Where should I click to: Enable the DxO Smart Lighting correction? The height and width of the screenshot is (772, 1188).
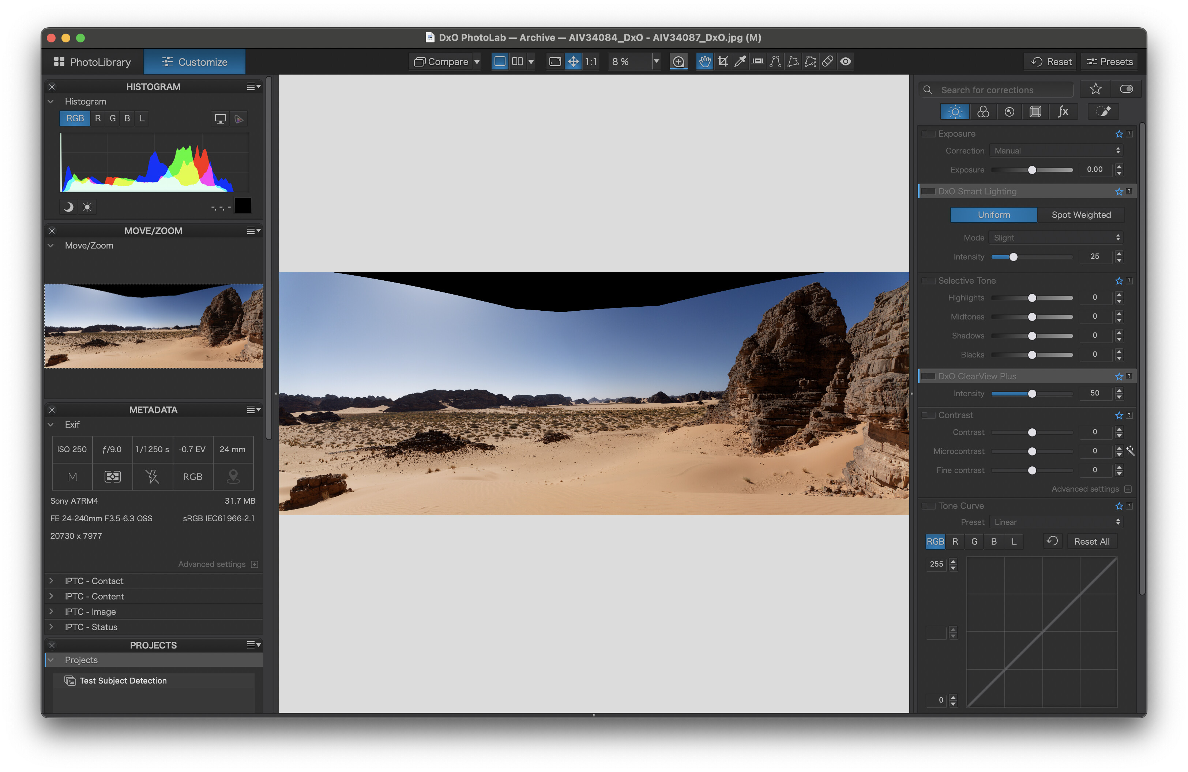[x=928, y=192]
